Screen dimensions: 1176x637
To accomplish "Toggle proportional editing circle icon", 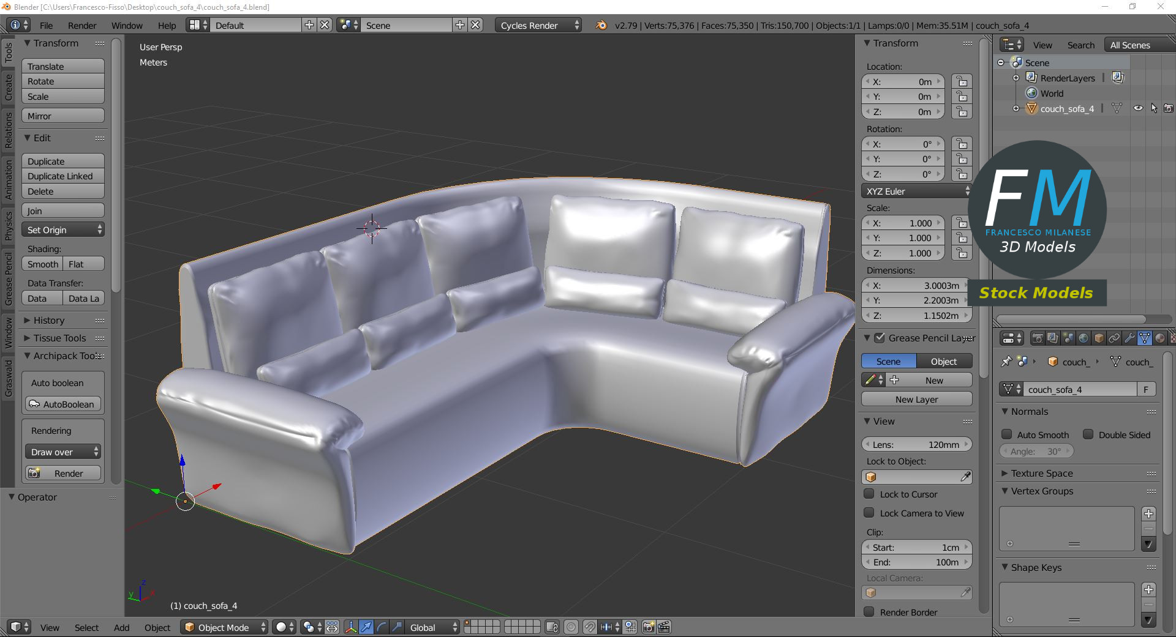I will [571, 627].
